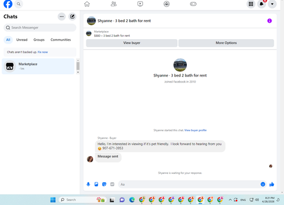The width and height of the screenshot is (284, 205).
Task: Click the Facebook logo
Action: (8, 4)
